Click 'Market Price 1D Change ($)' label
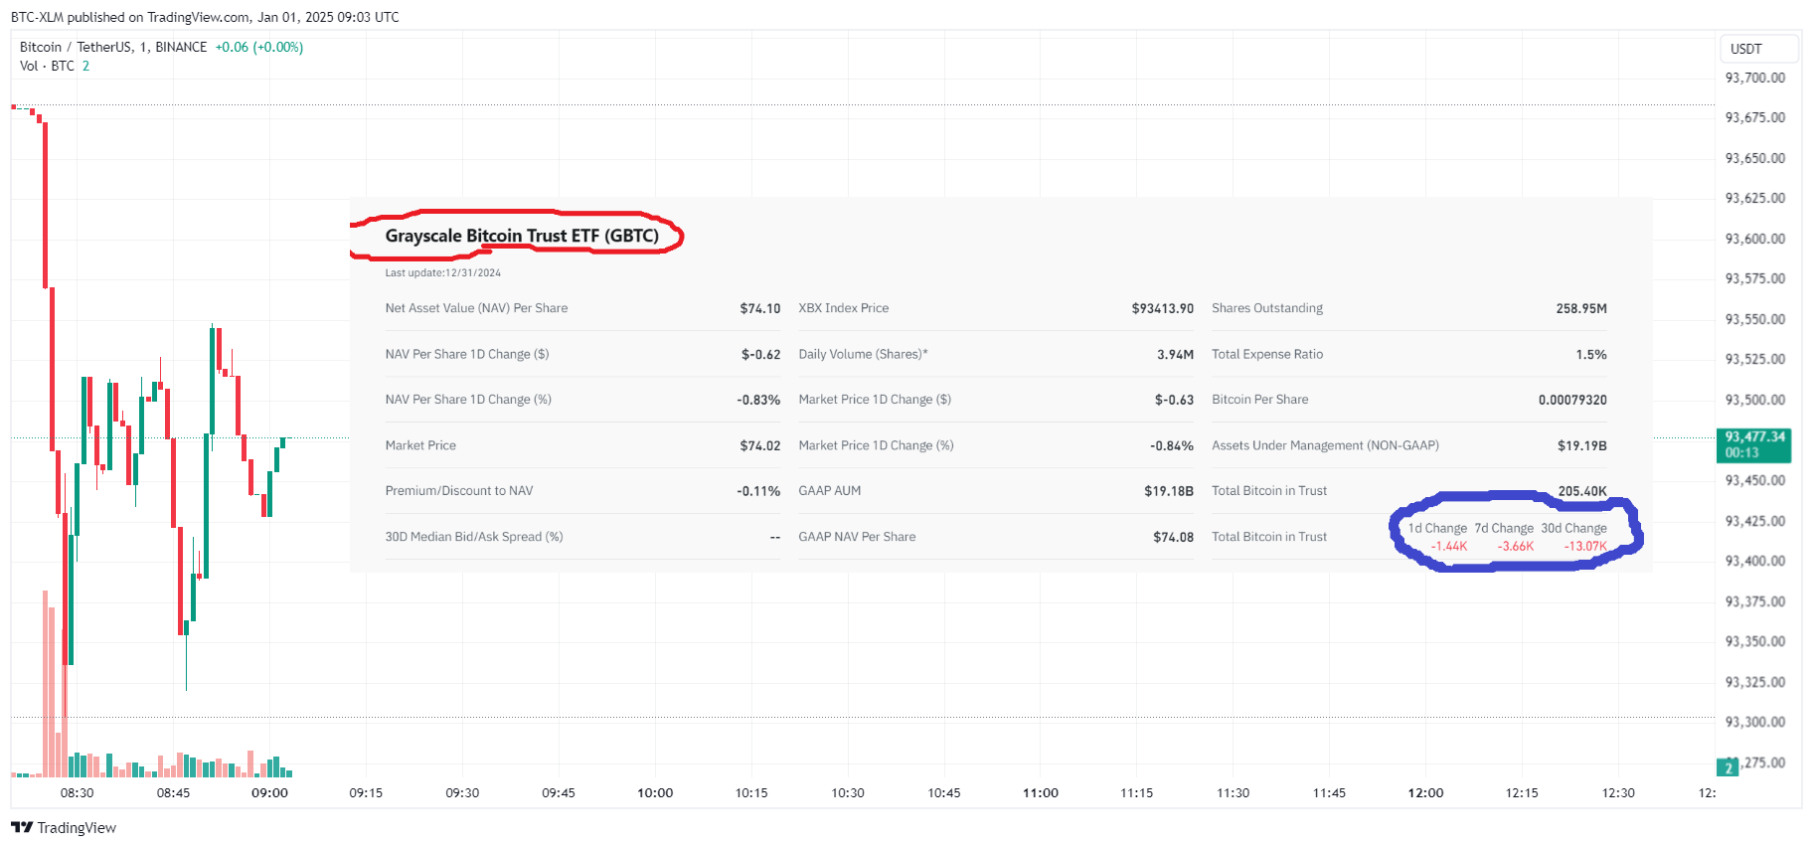The height and width of the screenshot is (847, 1813). [875, 400]
